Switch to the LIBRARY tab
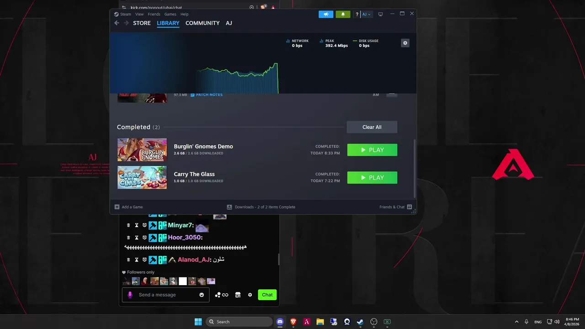Viewport: 585px width, 329px height. [168, 23]
